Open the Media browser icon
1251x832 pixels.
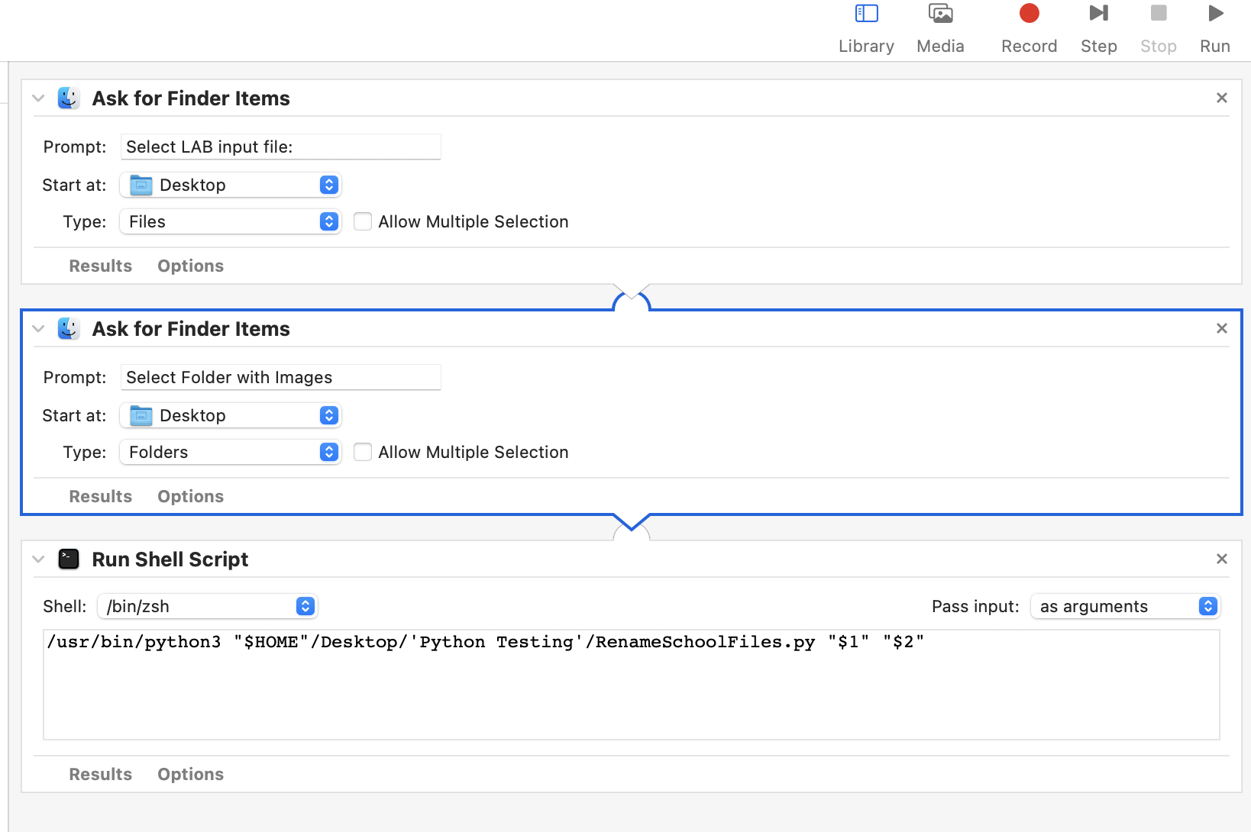point(940,14)
